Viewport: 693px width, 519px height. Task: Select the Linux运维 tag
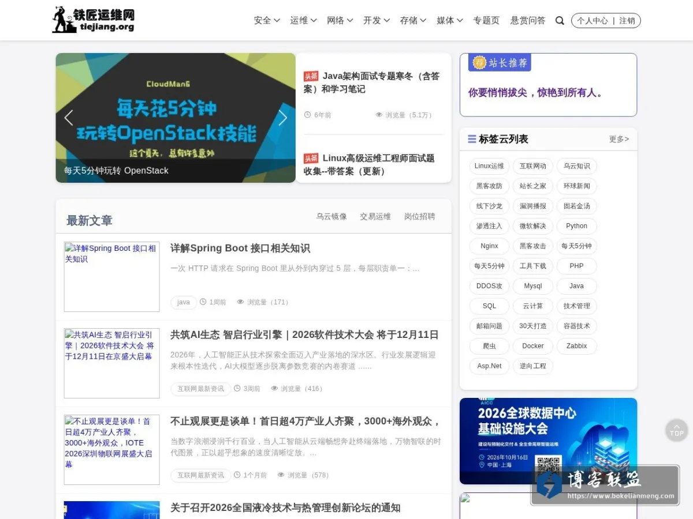[489, 166]
